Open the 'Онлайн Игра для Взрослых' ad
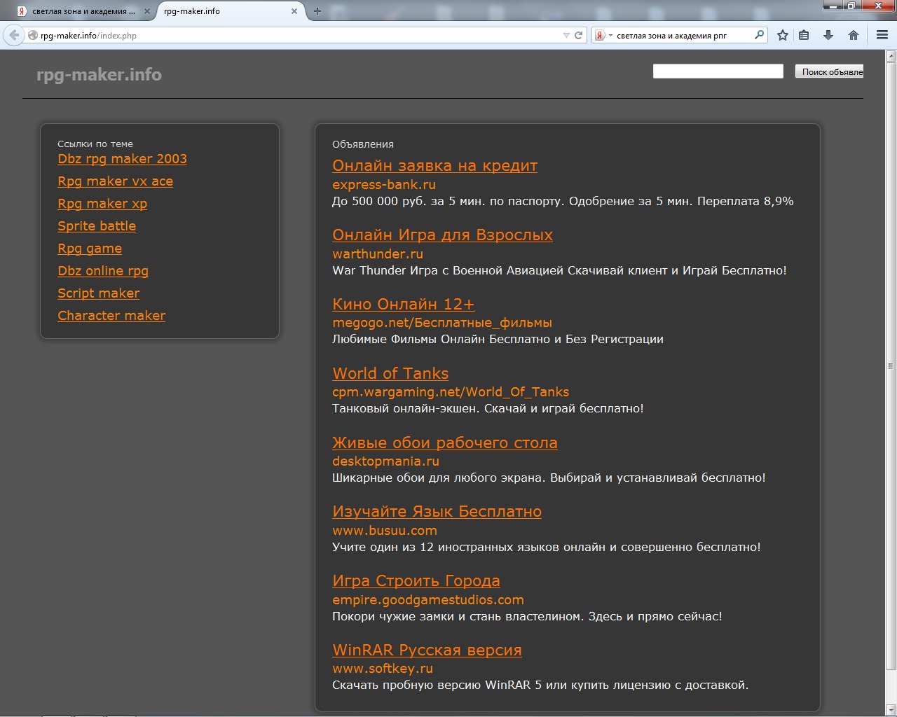 click(x=442, y=235)
